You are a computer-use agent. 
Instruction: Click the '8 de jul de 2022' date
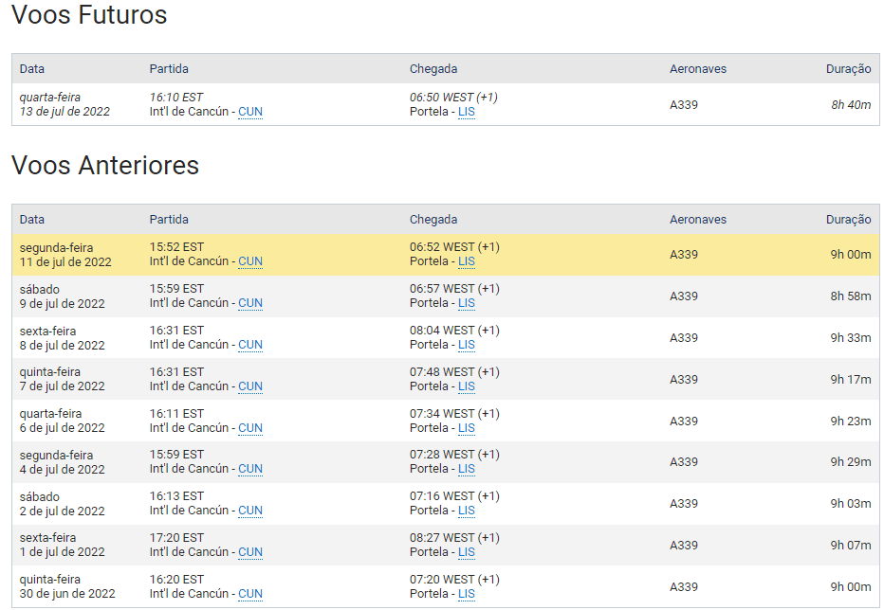click(x=62, y=346)
